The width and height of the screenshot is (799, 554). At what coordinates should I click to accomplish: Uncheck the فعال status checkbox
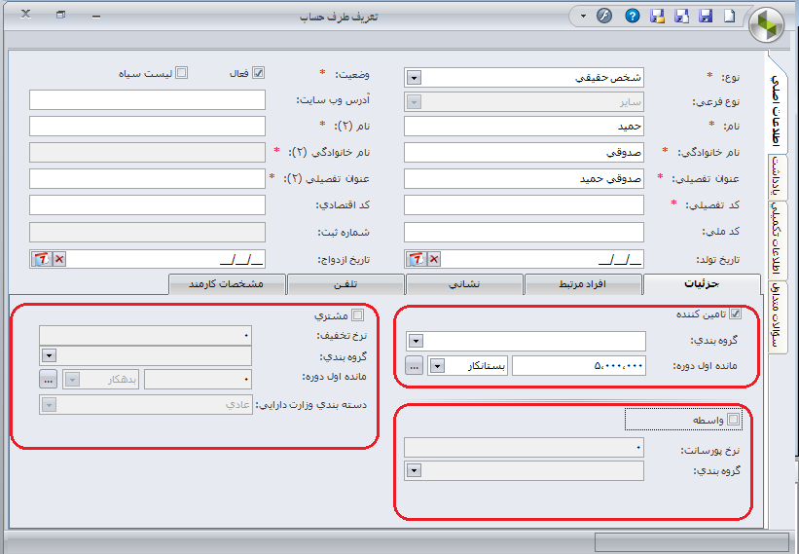click(x=258, y=73)
